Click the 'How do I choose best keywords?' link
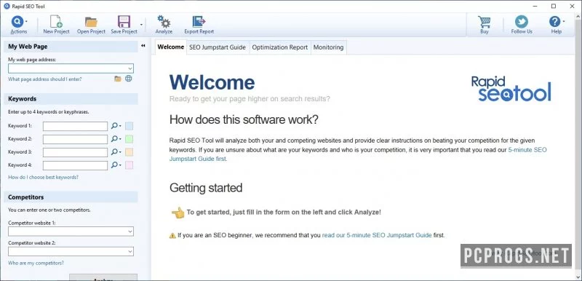The height and width of the screenshot is (281, 582). [x=44, y=177]
